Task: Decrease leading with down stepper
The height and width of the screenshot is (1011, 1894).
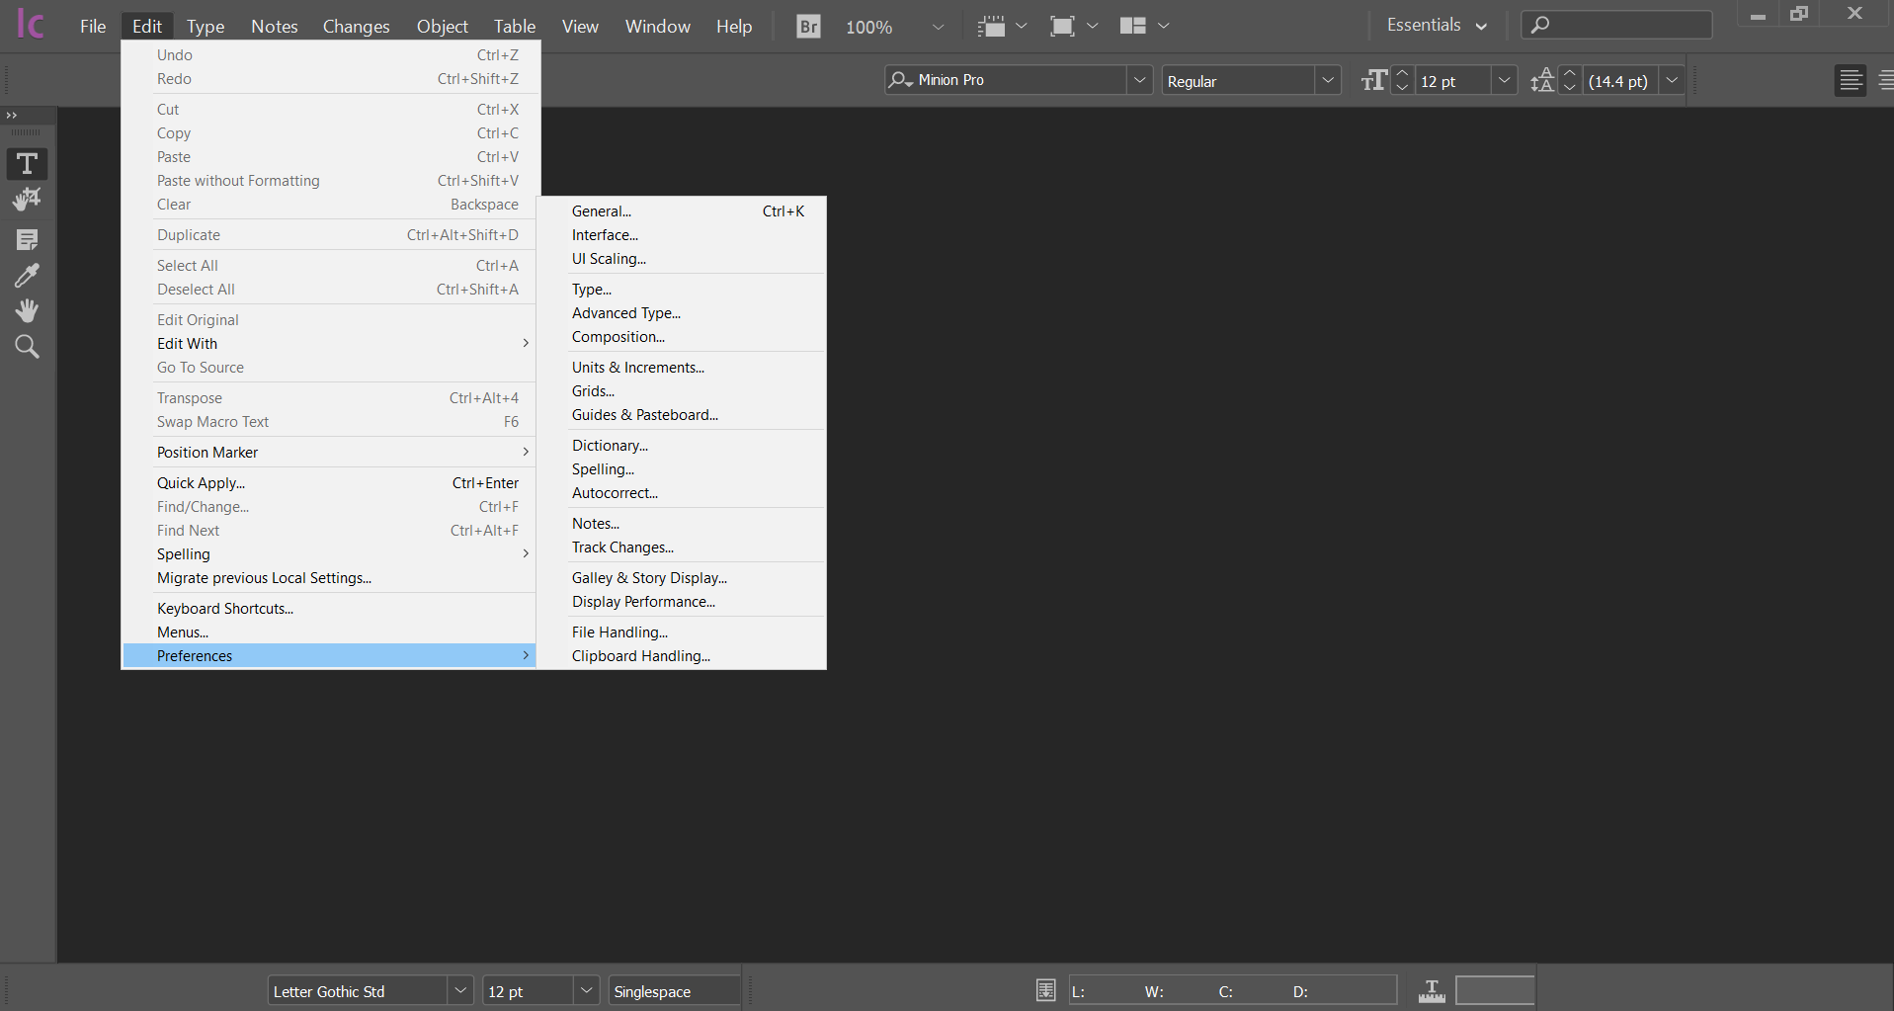Action: point(1570,88)
